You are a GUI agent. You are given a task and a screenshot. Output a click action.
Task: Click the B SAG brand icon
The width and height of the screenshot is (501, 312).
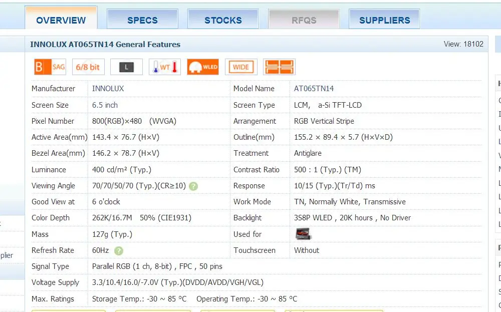pos(50,67)
